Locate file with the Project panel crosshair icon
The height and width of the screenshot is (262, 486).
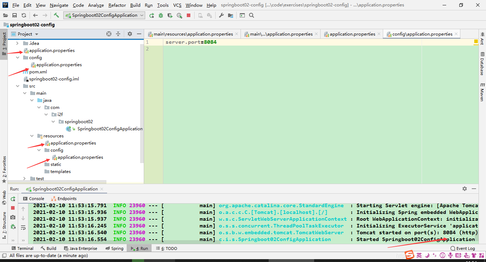[x=109, y=34]
